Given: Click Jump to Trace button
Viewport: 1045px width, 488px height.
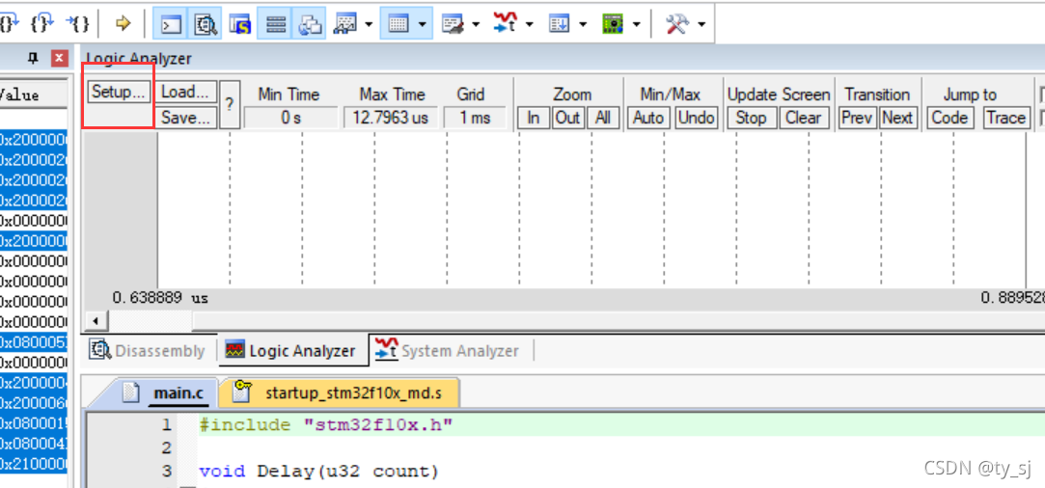Looking at the screenshot, I should point(1006,118).
